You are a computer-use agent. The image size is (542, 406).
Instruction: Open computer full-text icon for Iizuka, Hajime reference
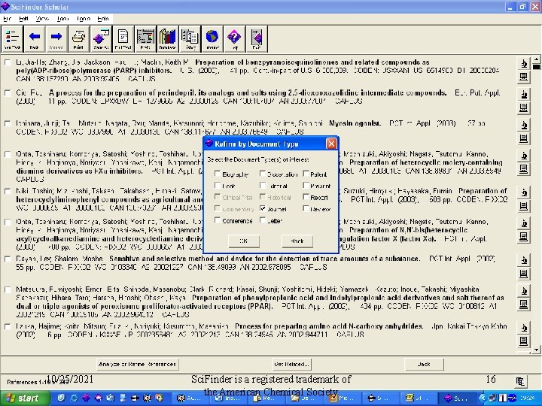tap(524, 341)
